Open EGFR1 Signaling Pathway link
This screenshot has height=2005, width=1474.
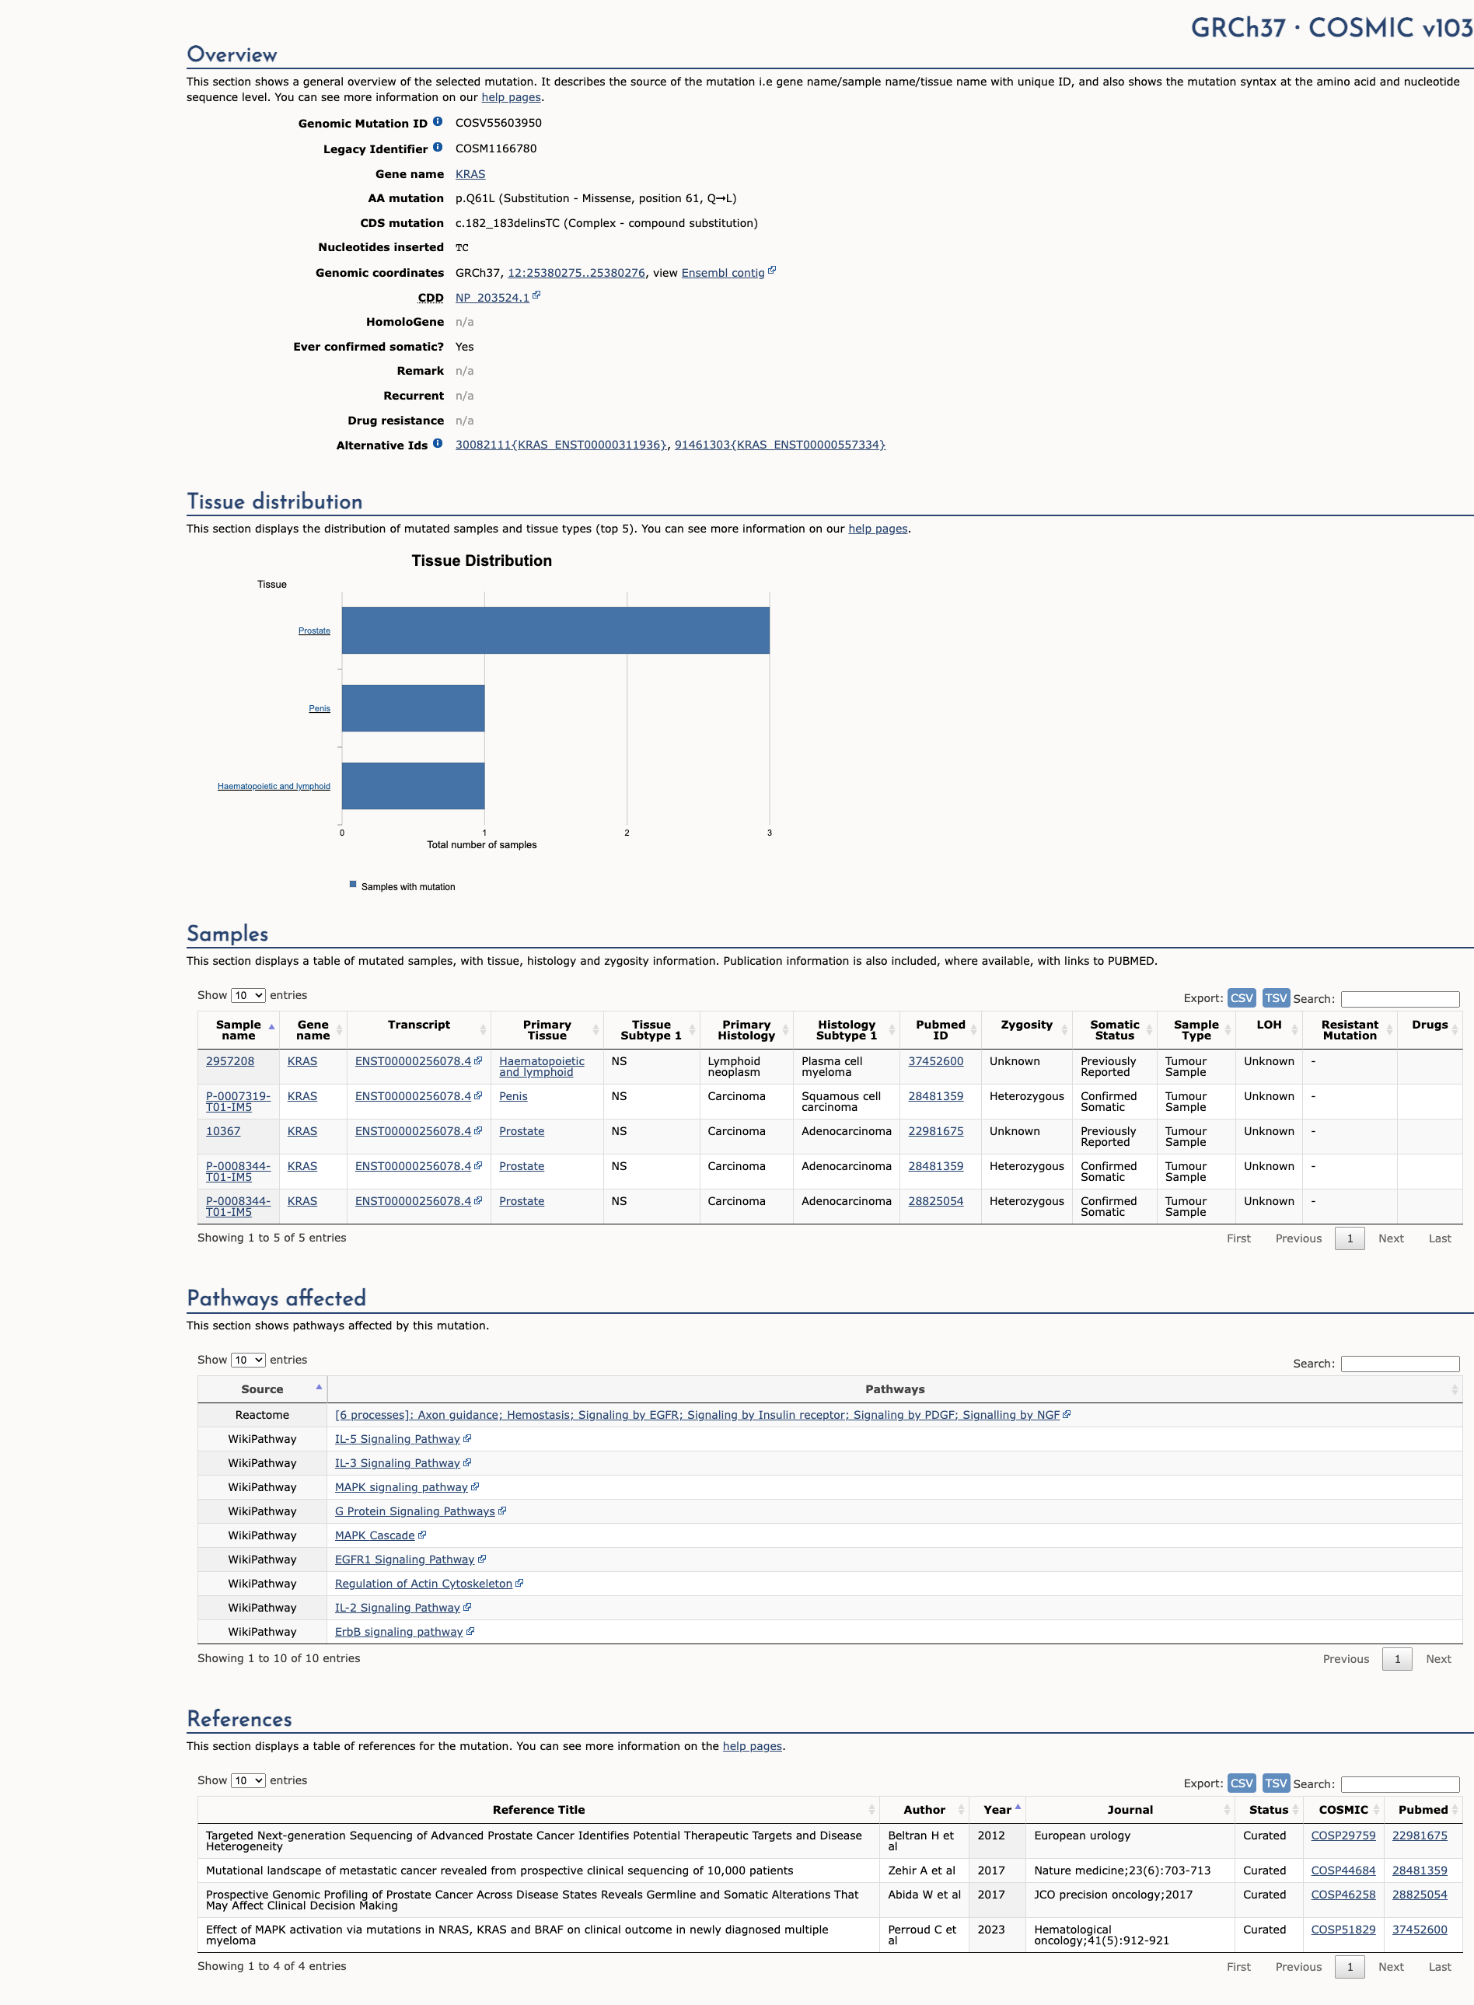pyautogui.click(x=404, y=1559)
